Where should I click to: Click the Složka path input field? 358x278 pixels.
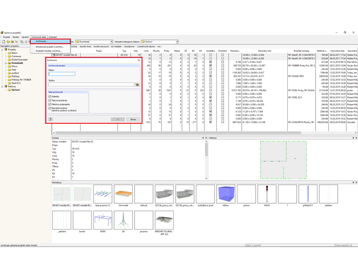[x=91, y=84]
